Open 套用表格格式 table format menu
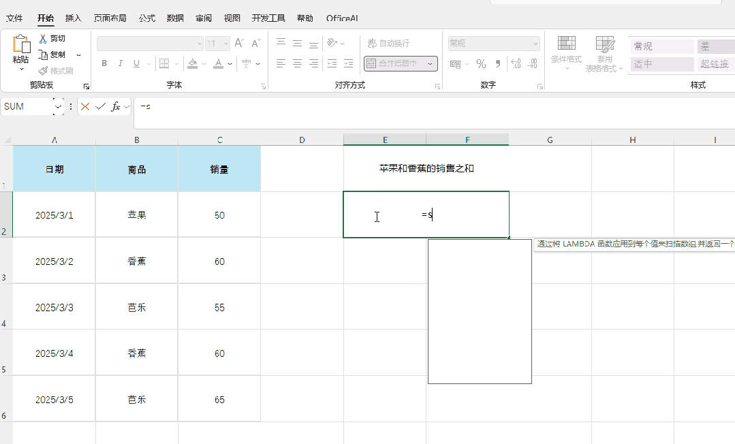 (x=605, y=53)
